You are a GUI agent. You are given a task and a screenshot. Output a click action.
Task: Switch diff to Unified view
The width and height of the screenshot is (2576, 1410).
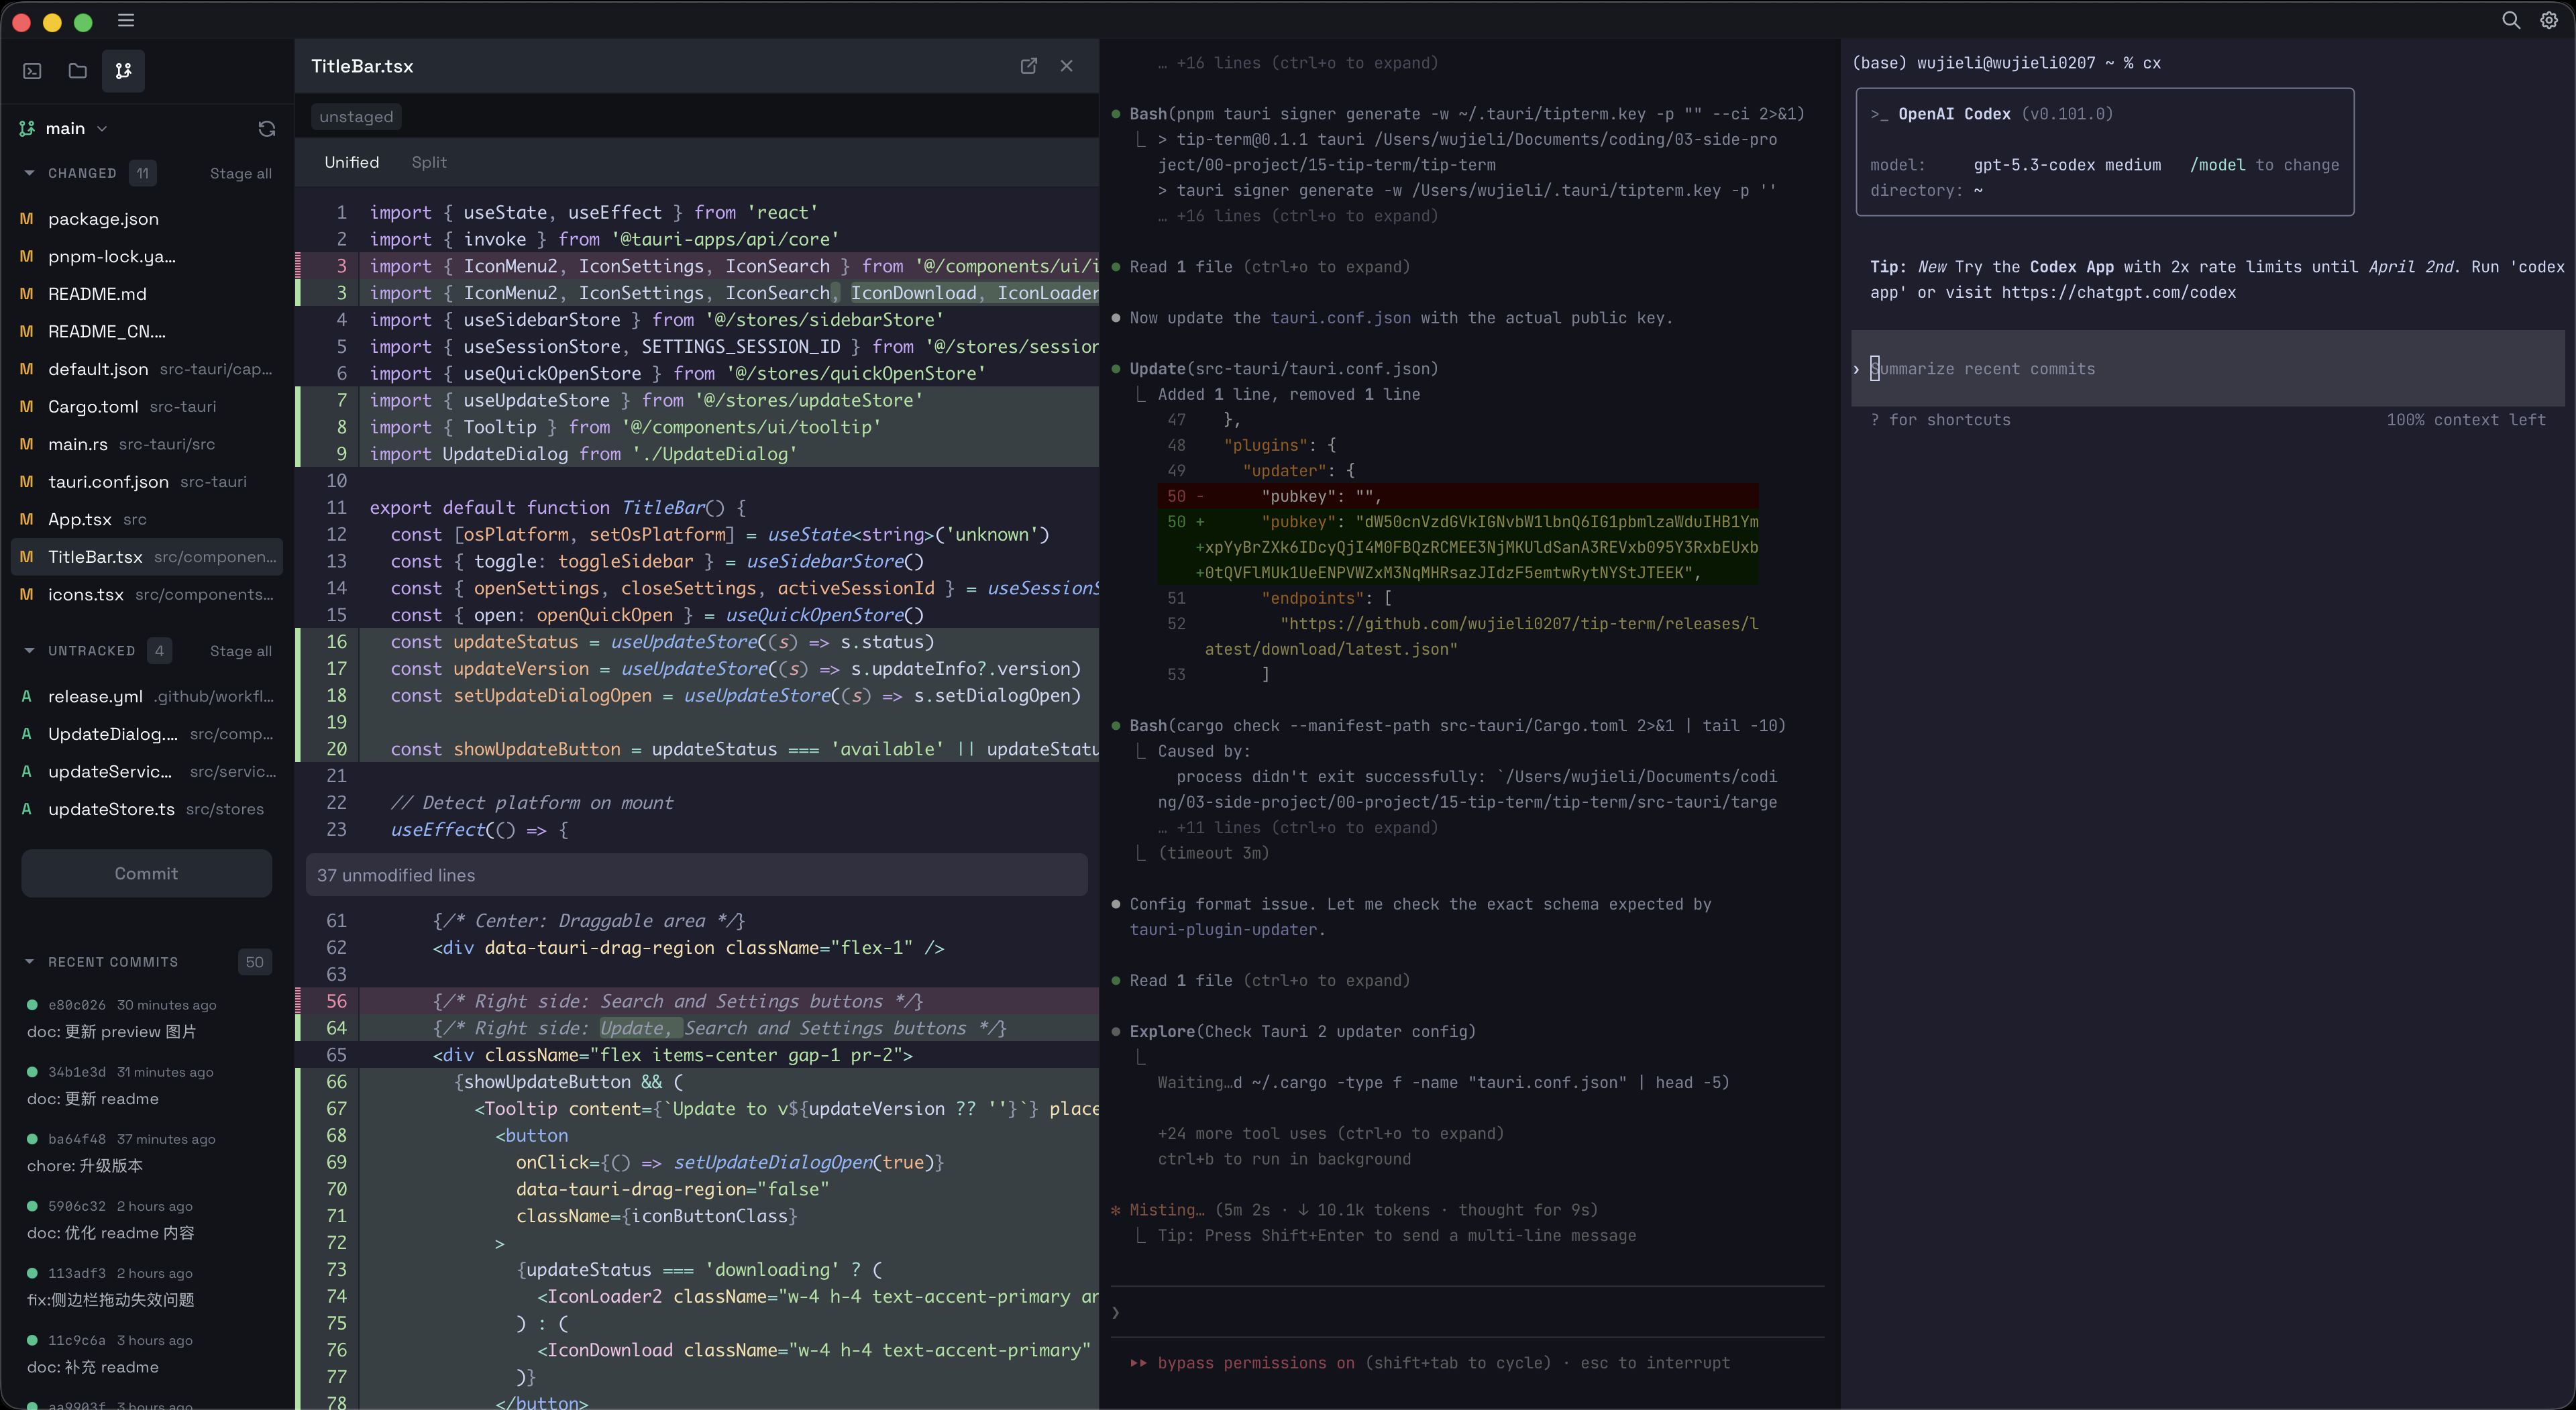pos(351,162)
